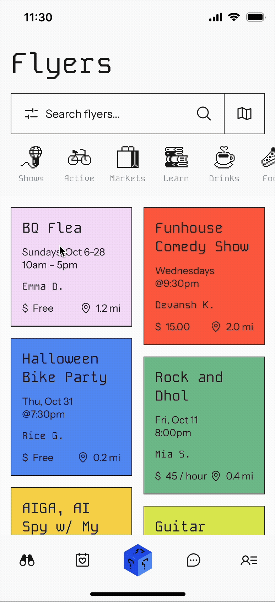Tap the blue cube center button
Image resolution: width=275 pixels, height=602 pixels.
pyautogui.click(x=138, y=560)
